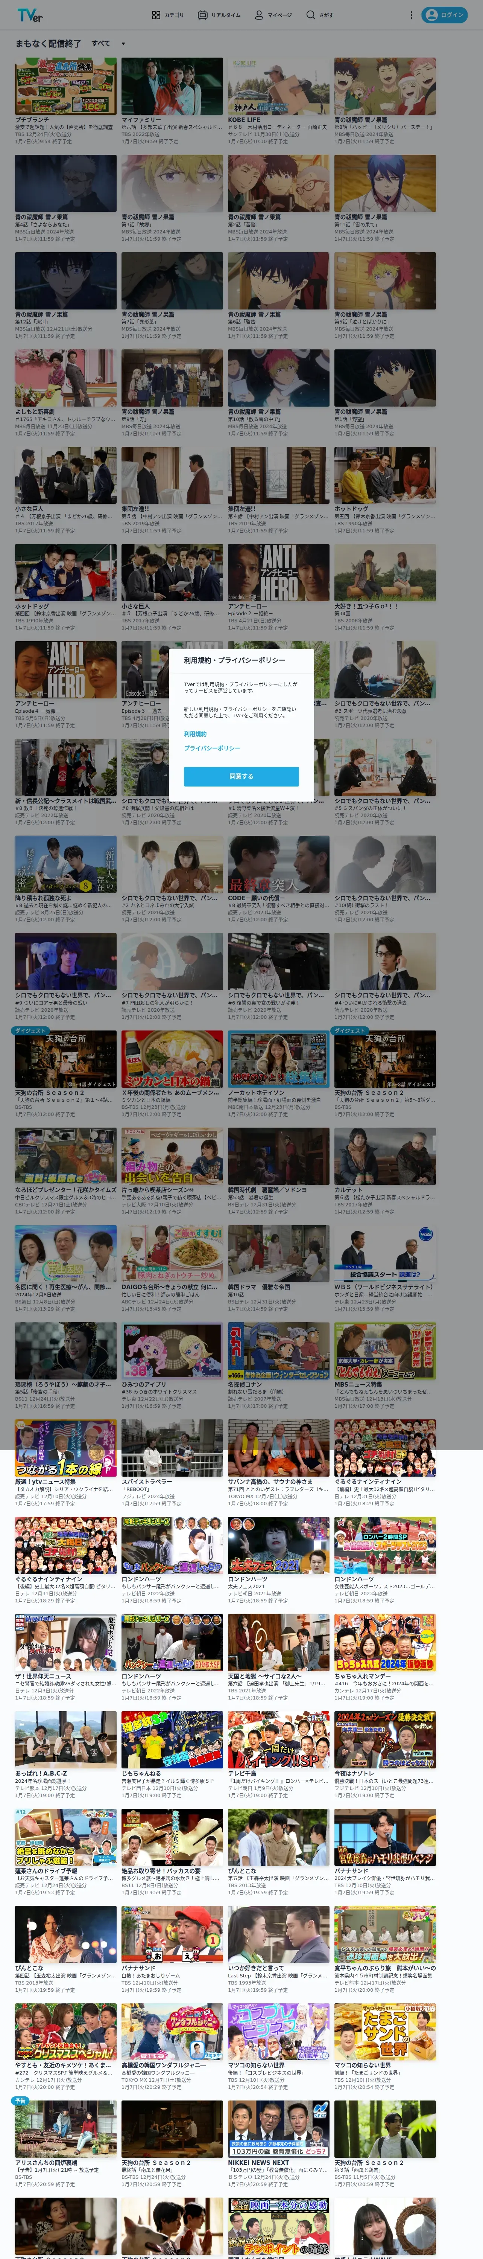483x2259 pixels.
Task: Open the KOBE LIFE thumbnail
Action: tap(279, 86)
